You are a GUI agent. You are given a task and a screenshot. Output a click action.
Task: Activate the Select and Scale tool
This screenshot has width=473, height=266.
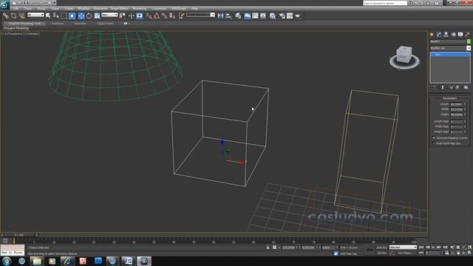click(x=97, y=16)
